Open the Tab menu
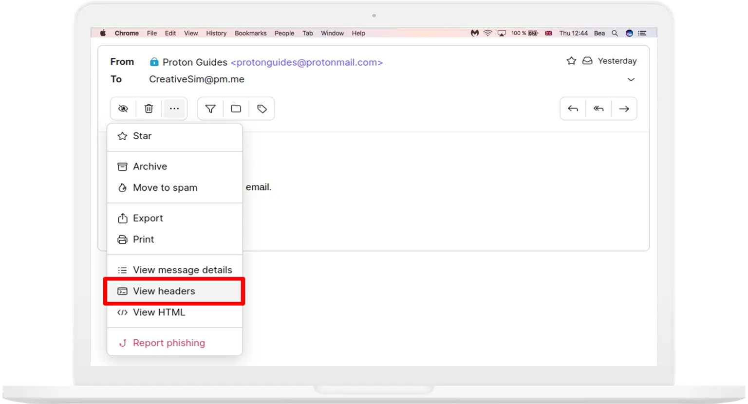 click(x=308, y=33)
